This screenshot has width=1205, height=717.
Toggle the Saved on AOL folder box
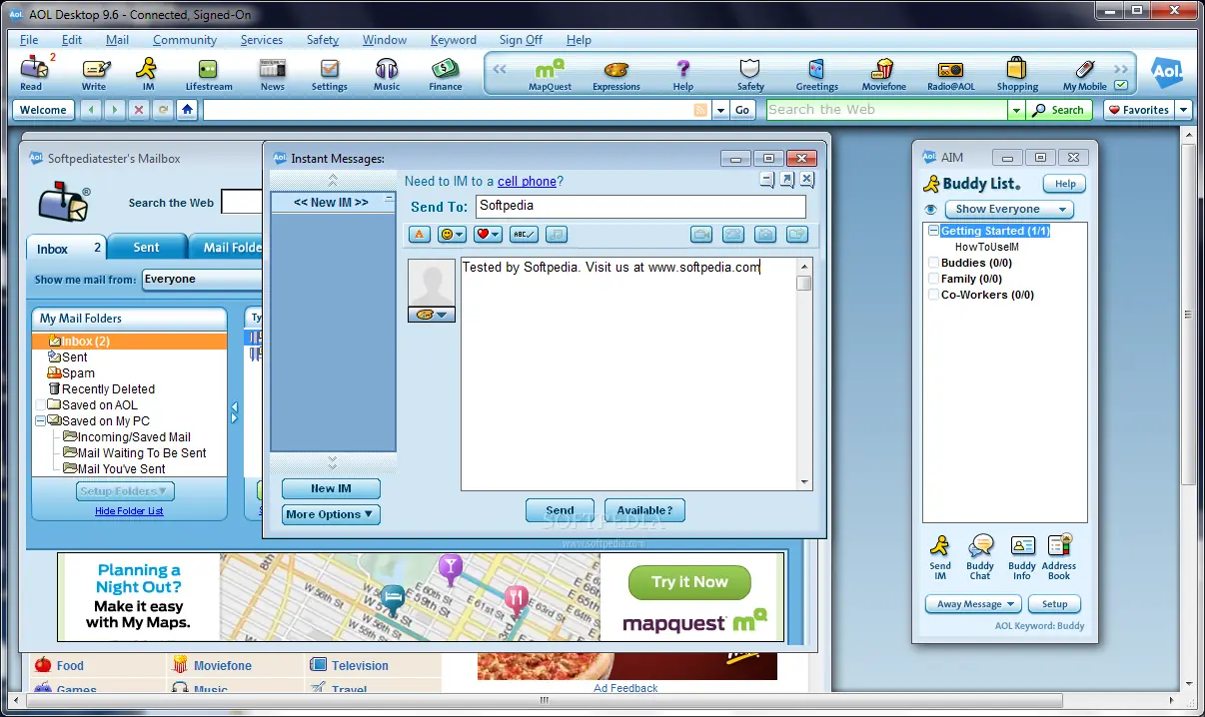[40, 405]
